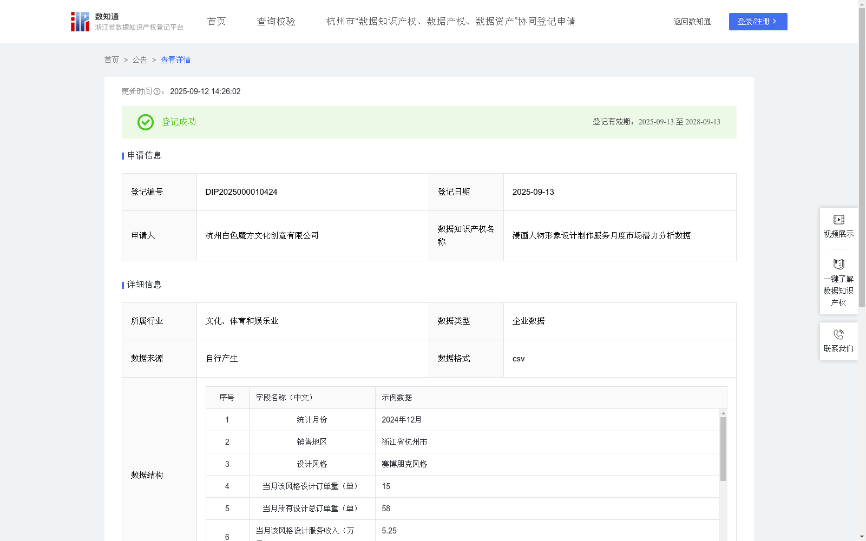Select data format value csv
The width and height of the screenshot is (866, 541).
519,359
